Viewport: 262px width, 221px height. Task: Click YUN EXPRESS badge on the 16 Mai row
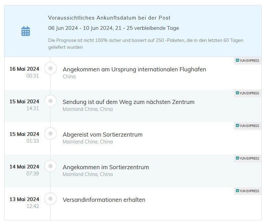tap(247, 61)
